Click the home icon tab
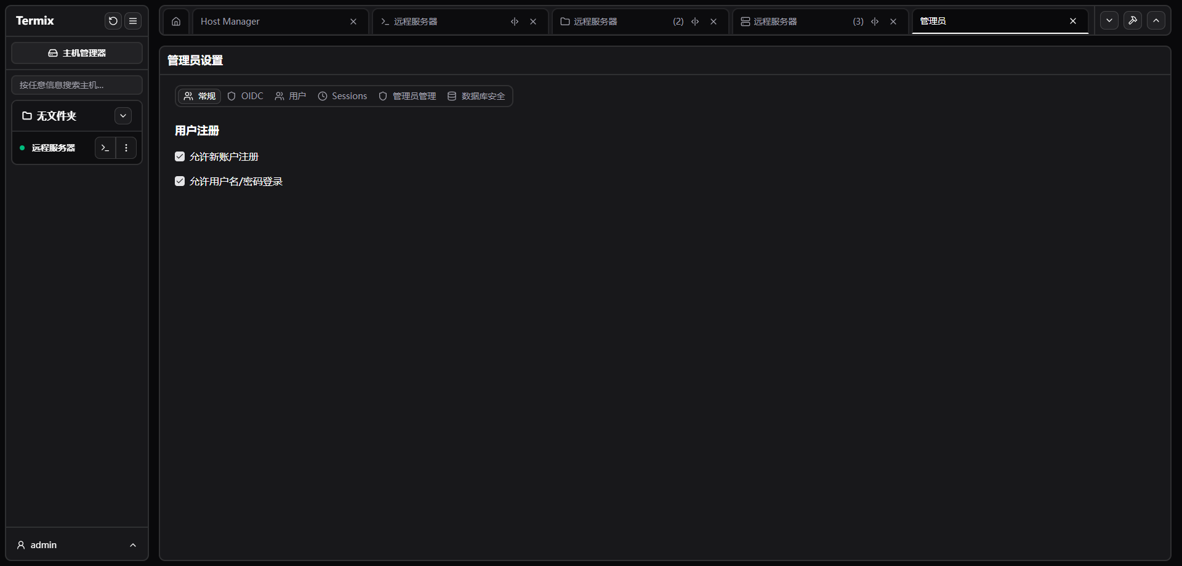Viewport: 1182px width, 566px height. pos(176,22)
